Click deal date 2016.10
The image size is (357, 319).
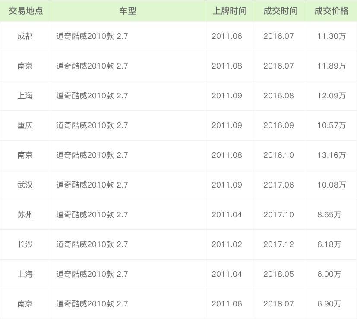[x=278, y=155]
